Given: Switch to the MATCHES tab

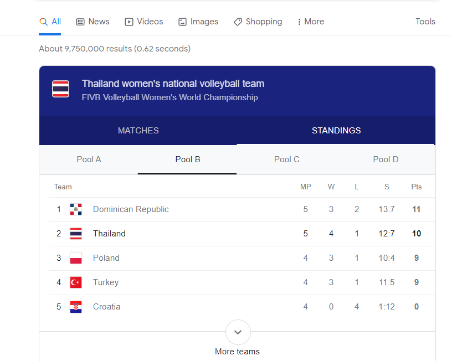Looking at the screenshot, I should 138,131.
